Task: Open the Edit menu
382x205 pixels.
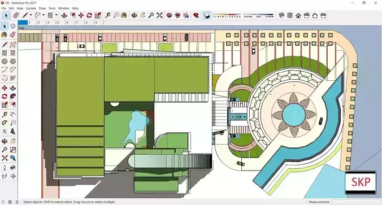Action: click(11, 8)
